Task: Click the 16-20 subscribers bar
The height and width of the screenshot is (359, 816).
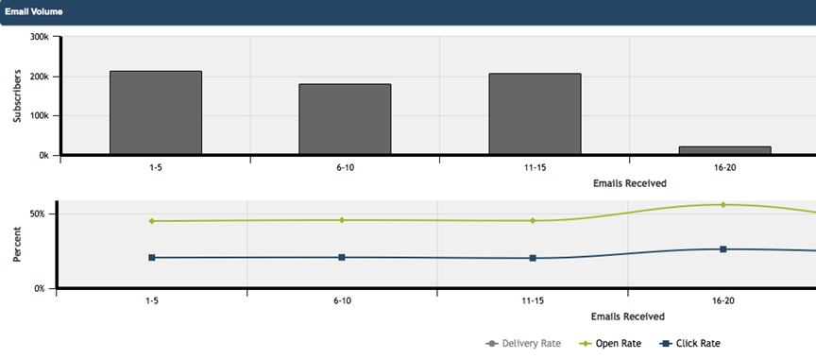Action: click(x=725, y=150)
